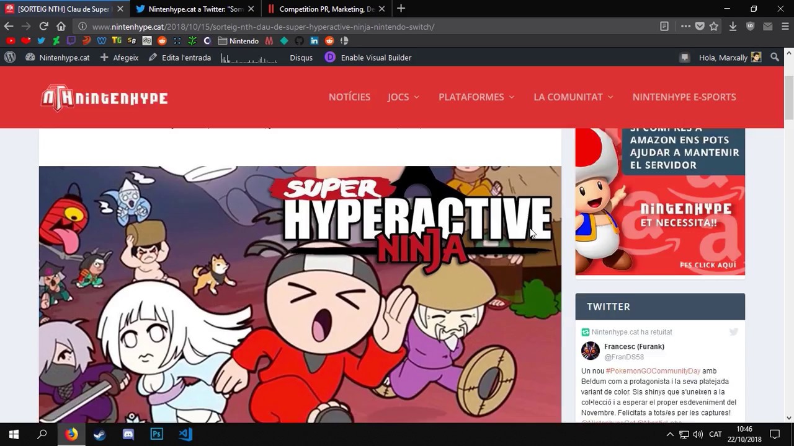Click the scrollbar down arrow

788,418
